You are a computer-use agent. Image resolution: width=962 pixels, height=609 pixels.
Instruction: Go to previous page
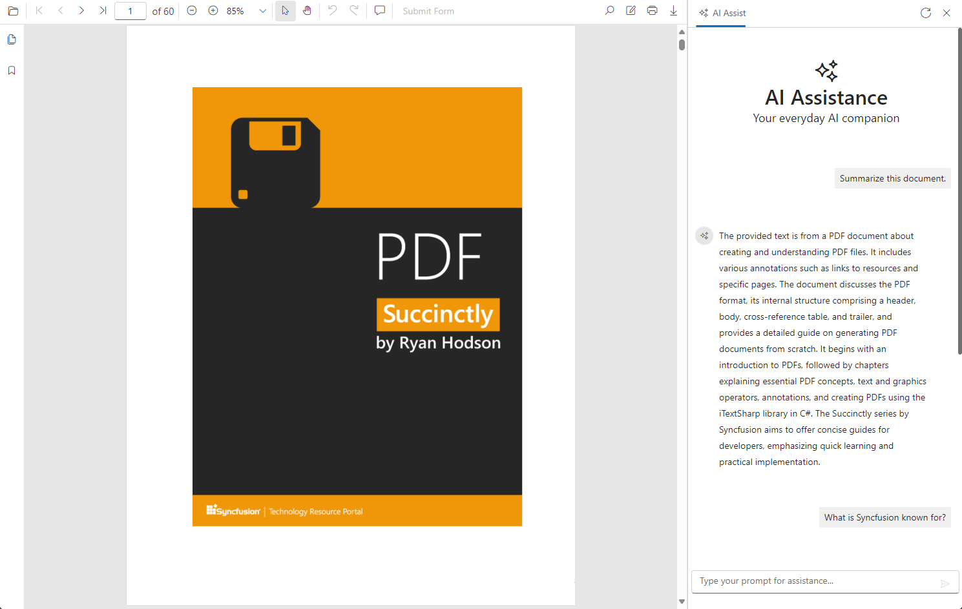pos(61,11)
